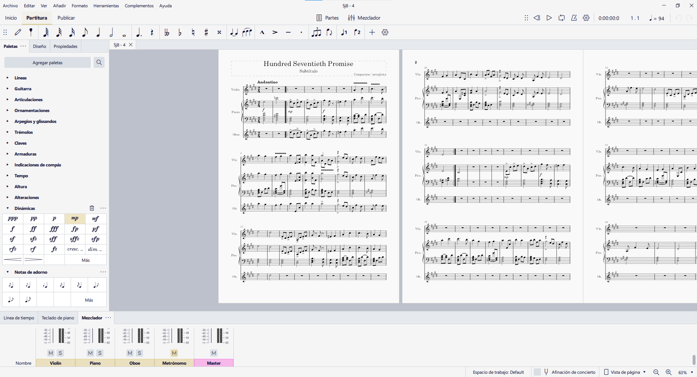
Task: Show more dynamics with Más
Action: click(86, 260)
